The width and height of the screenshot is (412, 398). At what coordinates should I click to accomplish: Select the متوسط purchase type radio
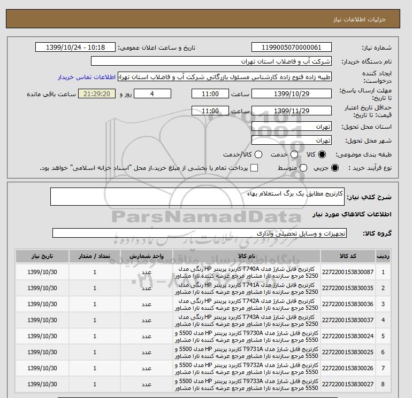[x=303, y=168]
